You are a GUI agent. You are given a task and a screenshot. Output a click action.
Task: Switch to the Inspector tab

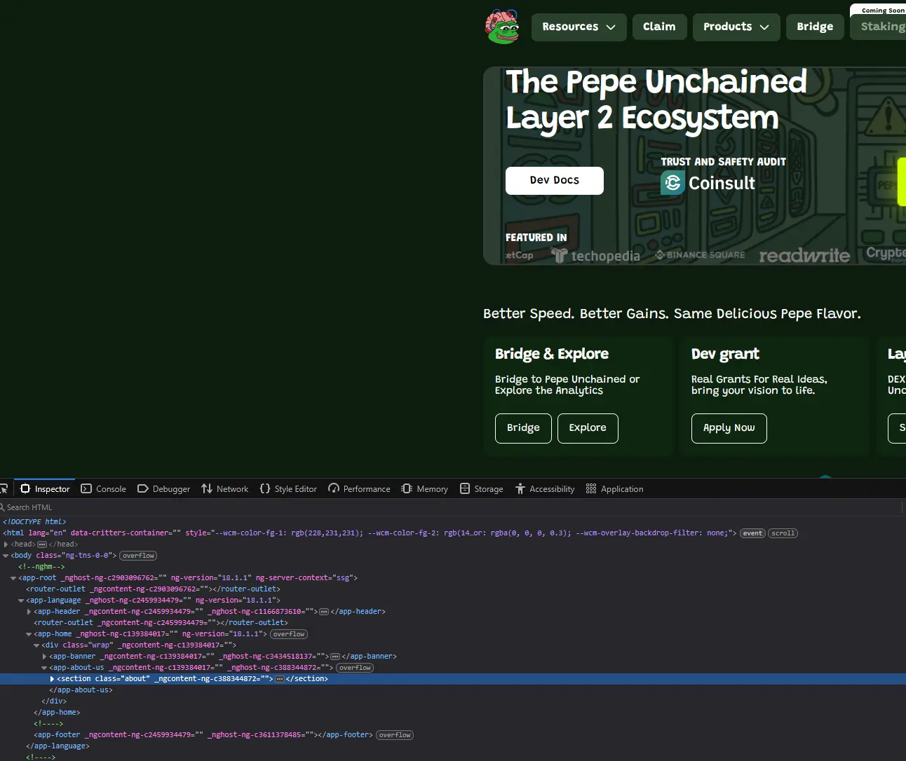tap(45, 489)
